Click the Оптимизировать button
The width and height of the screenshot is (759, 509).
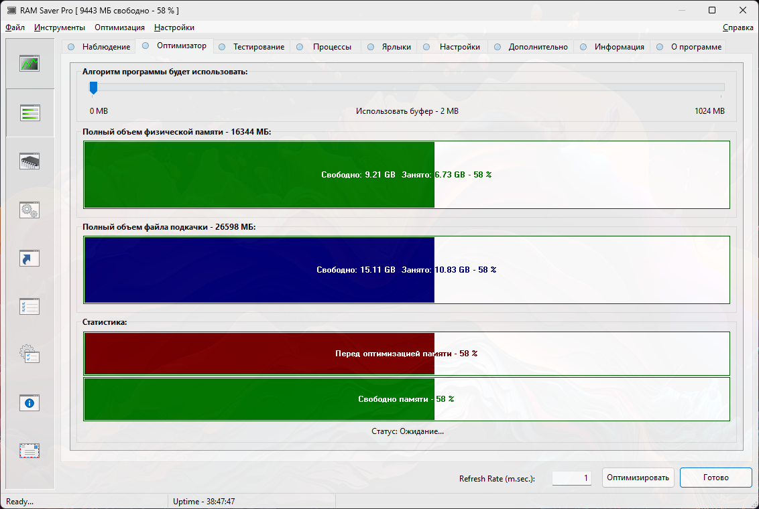pyautogui.click(x=638, y=478)
